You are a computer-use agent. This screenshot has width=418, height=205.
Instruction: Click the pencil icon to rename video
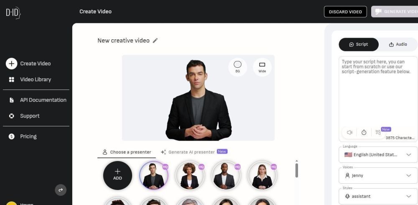pyautogui.click(x=155, y=41)
